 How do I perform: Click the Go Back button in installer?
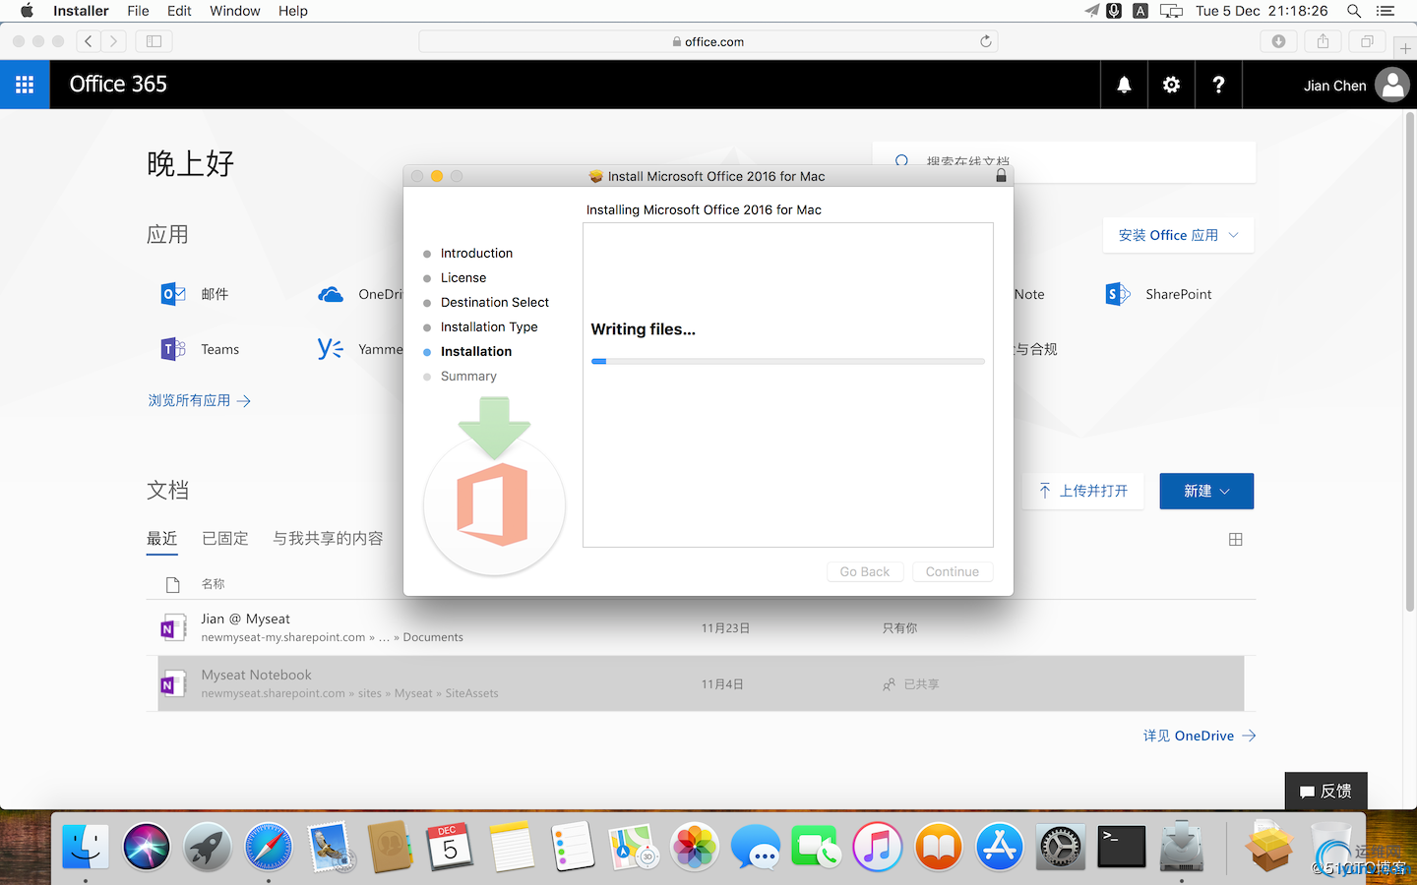pyautogui.click(x=865, y=571)
